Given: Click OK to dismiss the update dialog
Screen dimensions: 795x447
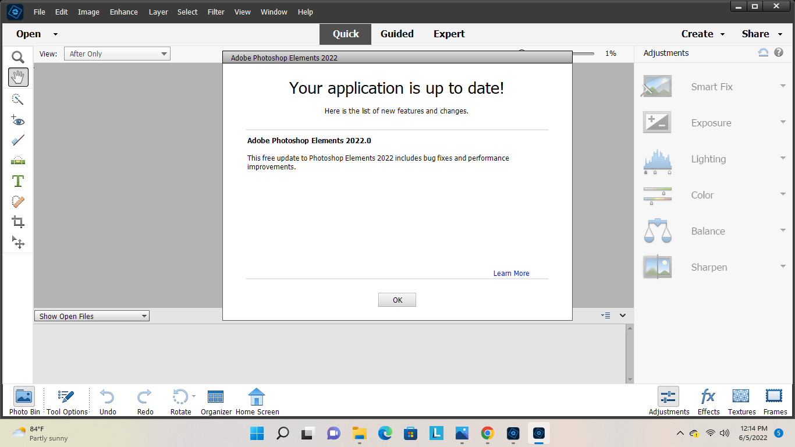Looking at the screenshot, I should [397, 299].
